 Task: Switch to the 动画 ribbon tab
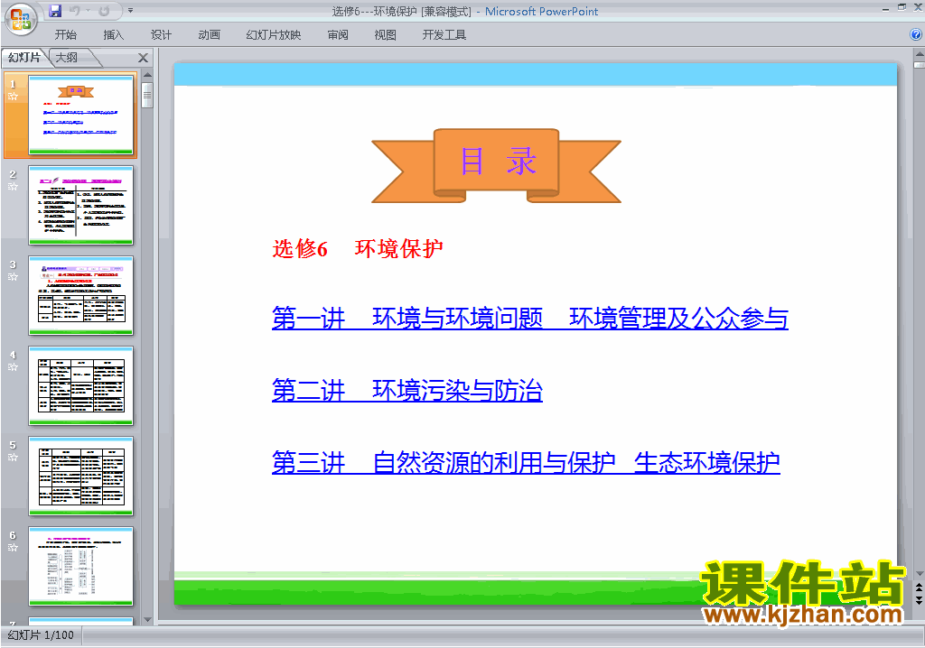pos(209,35)
